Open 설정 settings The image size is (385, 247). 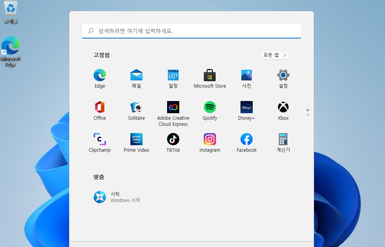point(283,79)
